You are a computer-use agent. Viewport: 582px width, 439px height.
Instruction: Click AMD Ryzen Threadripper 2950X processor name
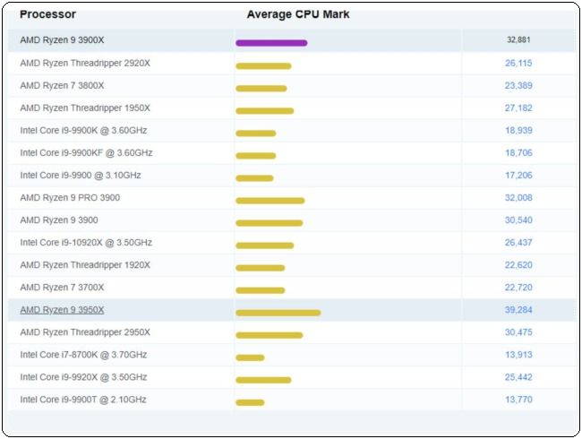click(85, 332)
